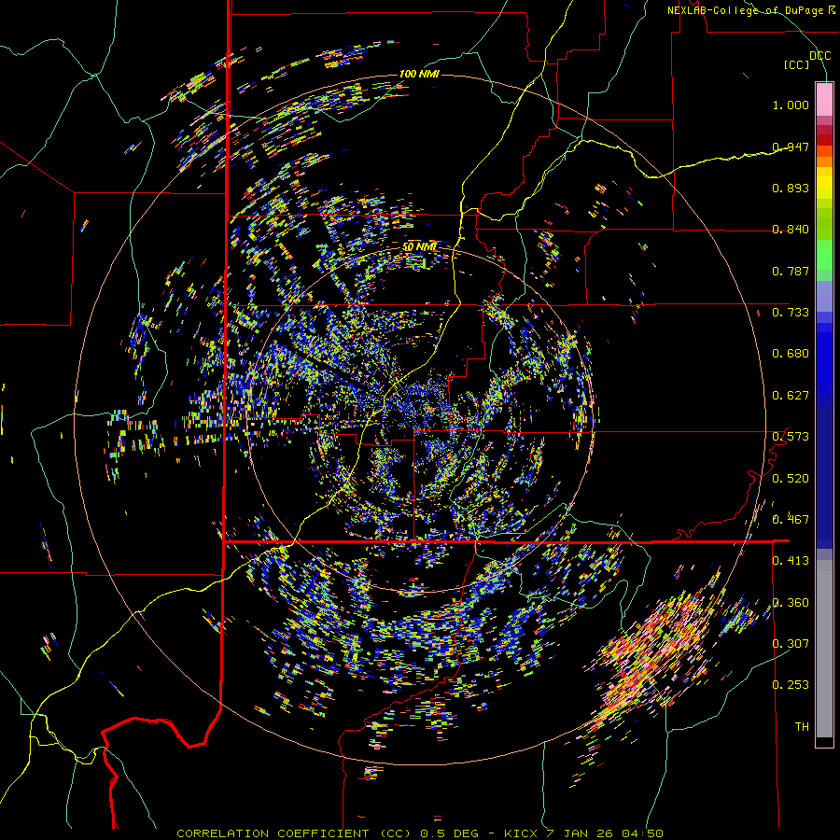The image size is (840, 840).
Task: Click the [CC] unit label
Action: [x=796, y=64]
